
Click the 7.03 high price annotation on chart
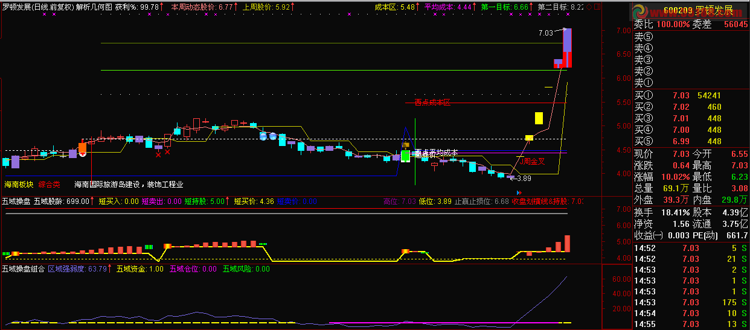point(546,33)
